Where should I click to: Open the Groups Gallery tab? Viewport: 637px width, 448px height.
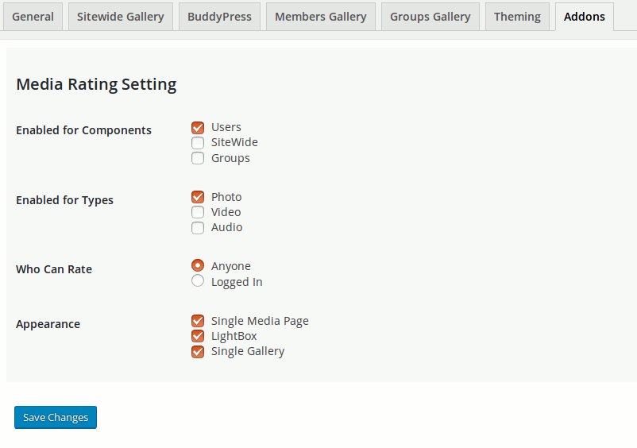click(430, 17)
